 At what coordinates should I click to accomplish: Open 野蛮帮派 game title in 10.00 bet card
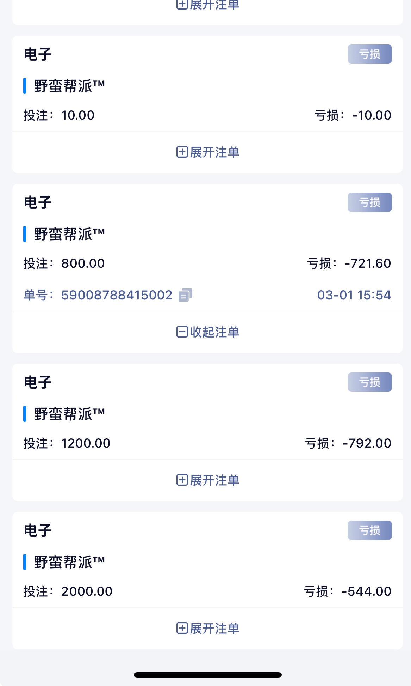69,86
